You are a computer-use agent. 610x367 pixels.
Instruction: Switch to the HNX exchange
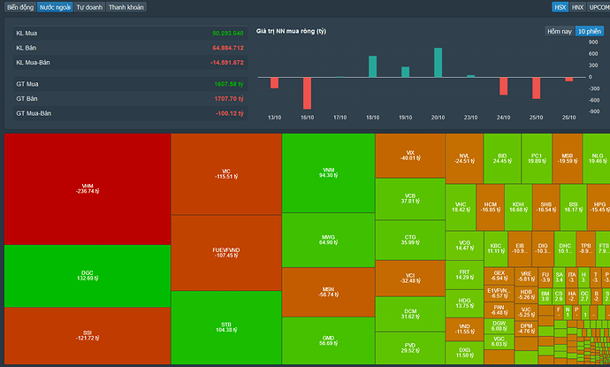(x=577, y=7)
